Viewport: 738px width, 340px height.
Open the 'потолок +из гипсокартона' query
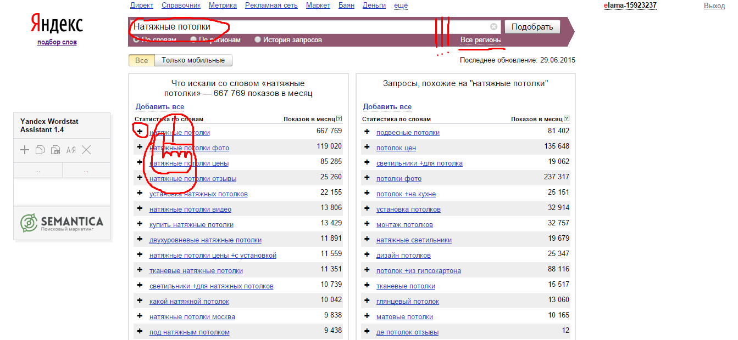pyautogui.click(x=419, y=271)
